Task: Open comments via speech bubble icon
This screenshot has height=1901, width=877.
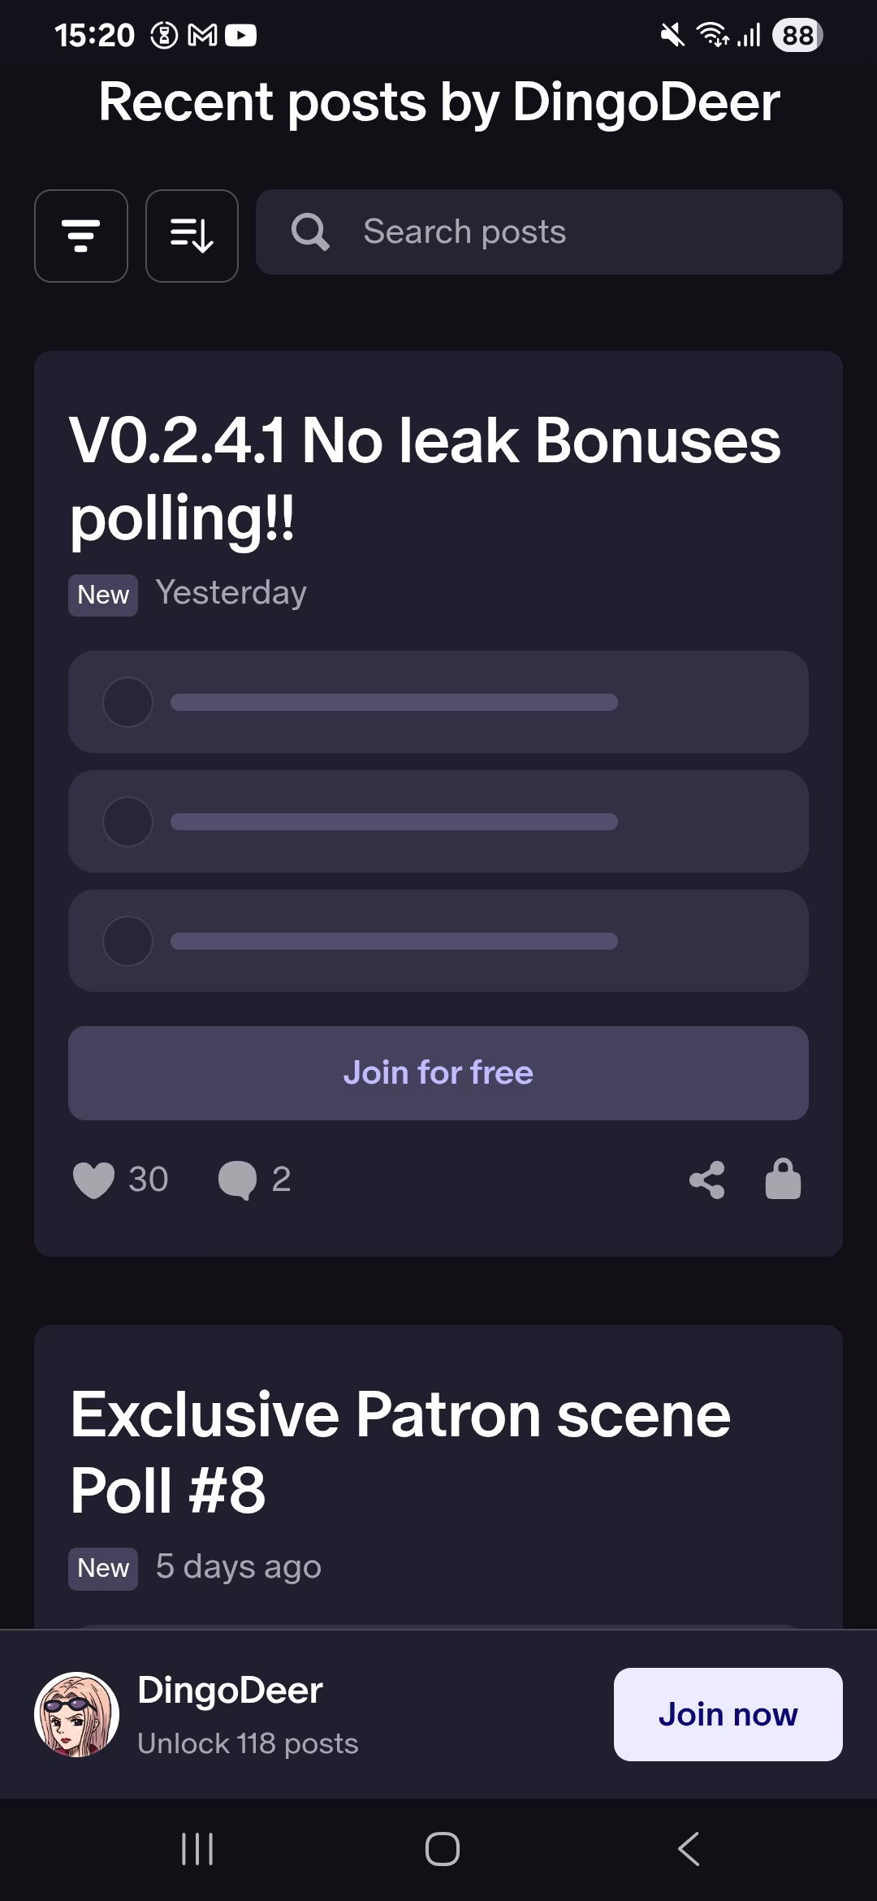Action: coord(237,1180)
